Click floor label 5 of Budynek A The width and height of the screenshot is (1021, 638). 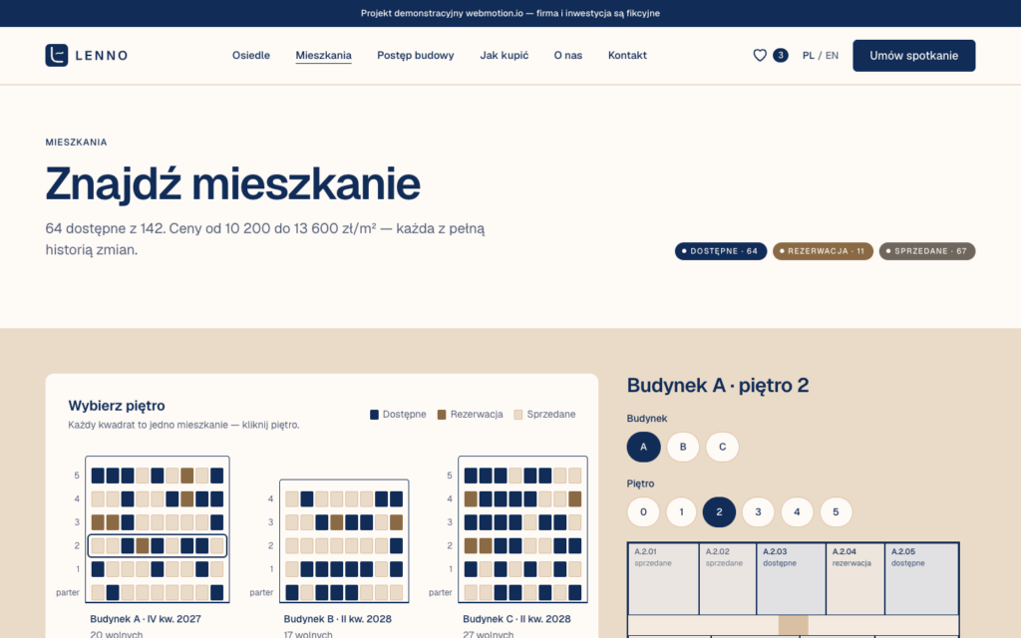click(76, 476)
